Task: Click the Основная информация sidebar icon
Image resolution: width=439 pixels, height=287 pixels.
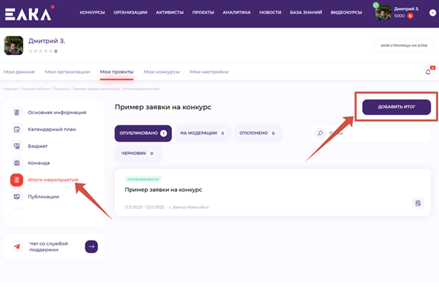Action: pyautogui.click(x=17, y=112)
